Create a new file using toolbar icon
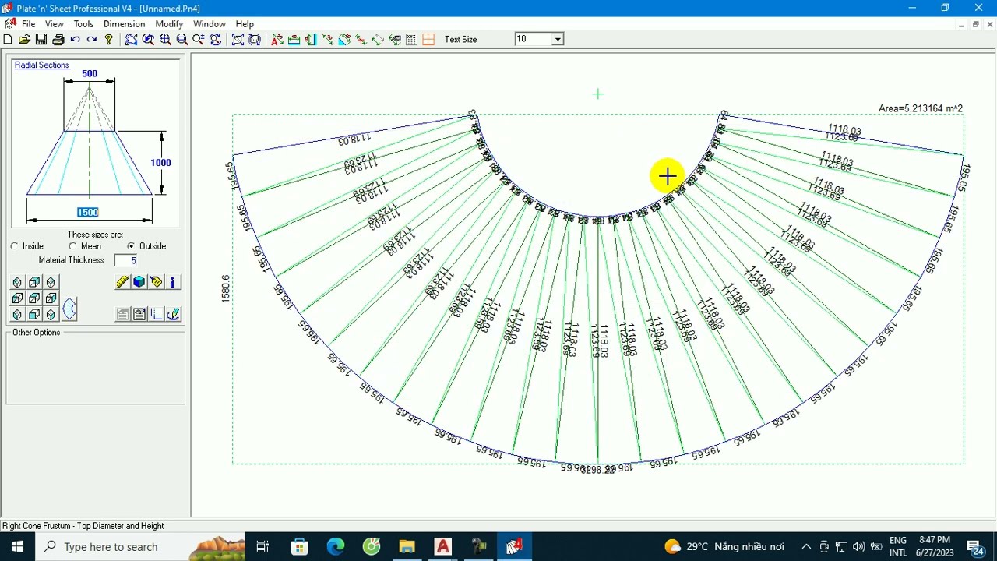997x561 pixels. (x=8, y=39)
